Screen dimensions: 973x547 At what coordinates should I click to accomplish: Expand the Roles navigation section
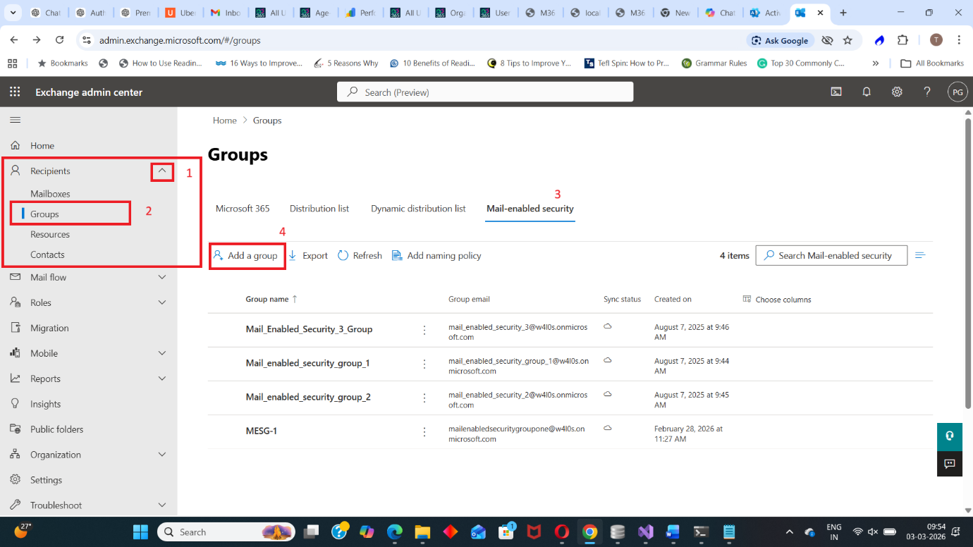[162, 303]
